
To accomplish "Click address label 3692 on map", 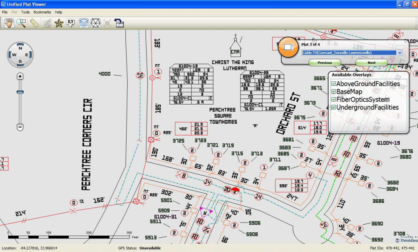I will [x=377, y=240].
